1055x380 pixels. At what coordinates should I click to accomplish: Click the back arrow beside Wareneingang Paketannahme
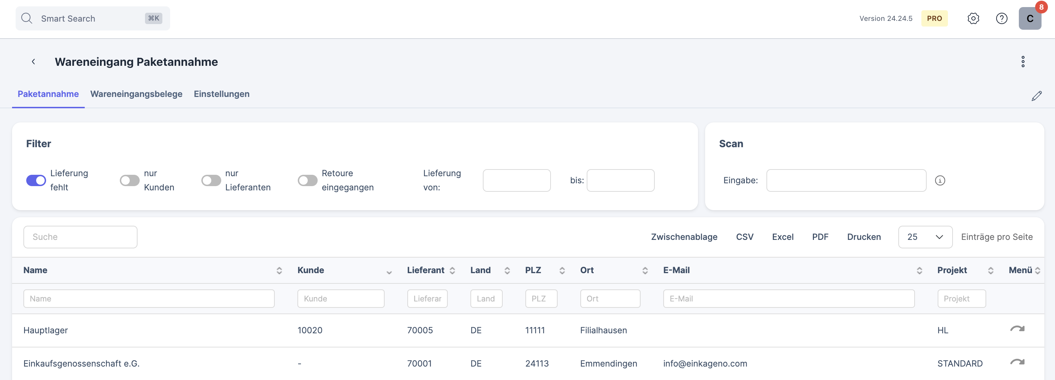[x=34, y=62]
